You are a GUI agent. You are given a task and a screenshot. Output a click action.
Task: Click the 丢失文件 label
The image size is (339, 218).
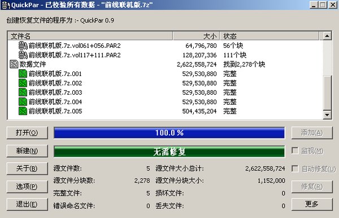tap(169, 206)
